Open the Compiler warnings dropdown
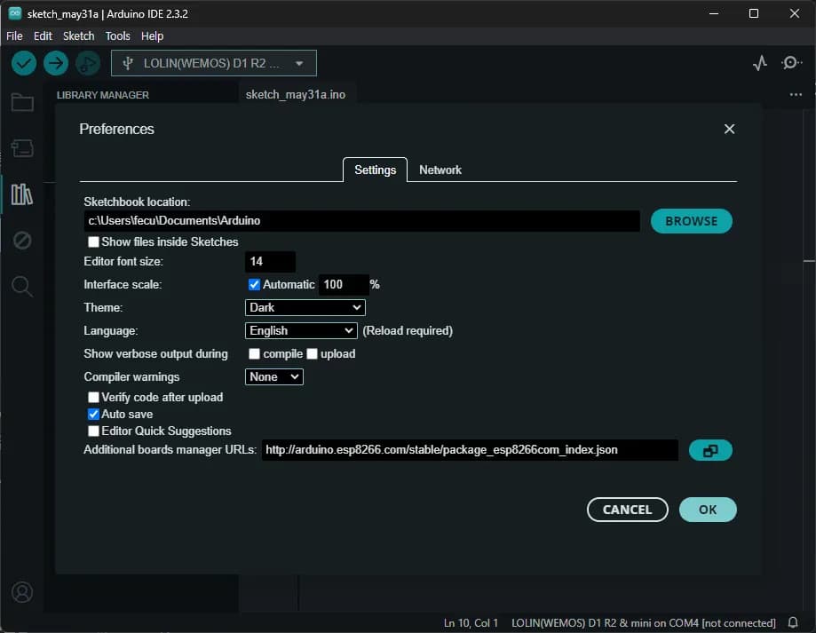 [273, 376]
